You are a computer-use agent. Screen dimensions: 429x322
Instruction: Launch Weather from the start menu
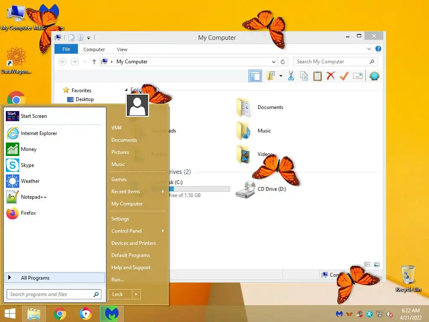(x=54, y=181)
